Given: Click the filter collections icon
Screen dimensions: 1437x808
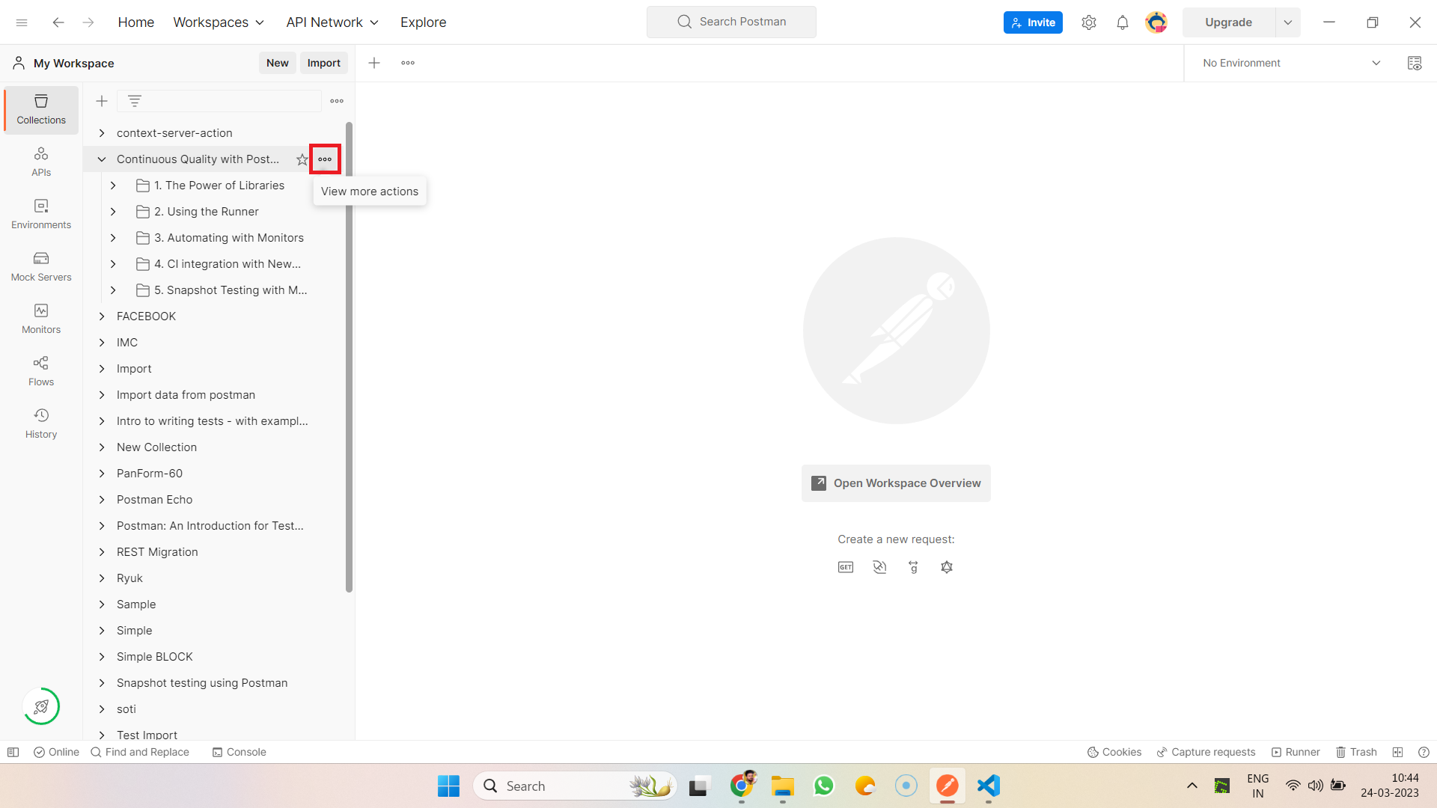Looking at the screenshot, I should pos(135,101).
